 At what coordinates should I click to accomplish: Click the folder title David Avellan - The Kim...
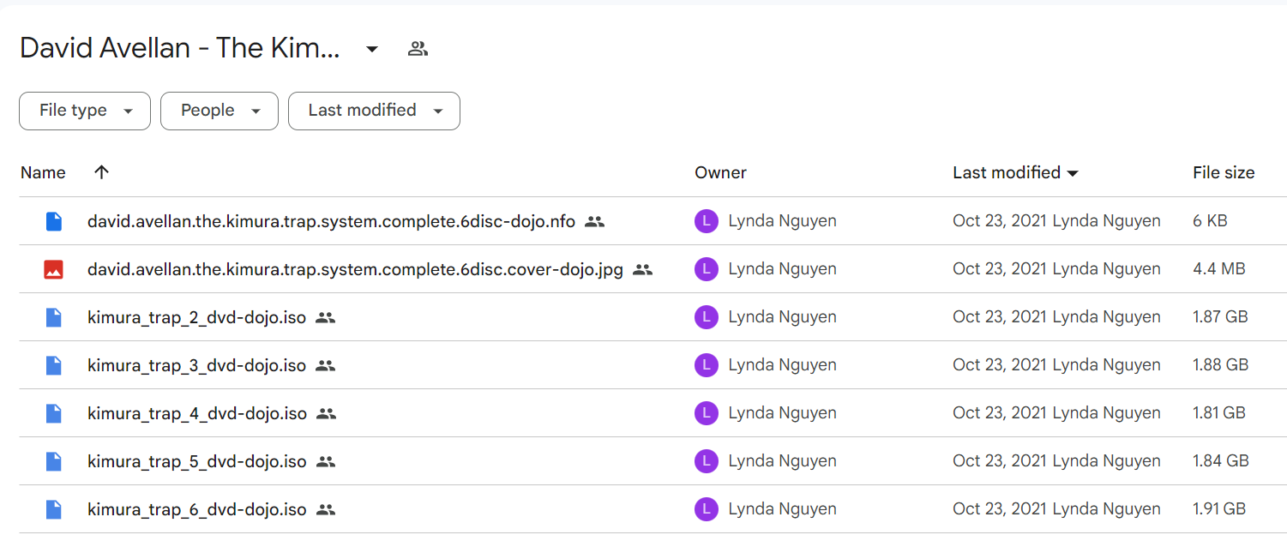pos(180,48)
